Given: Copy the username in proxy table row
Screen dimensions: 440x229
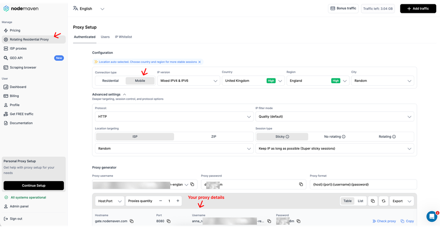Looking at the screenshot, I should point(269,221).
